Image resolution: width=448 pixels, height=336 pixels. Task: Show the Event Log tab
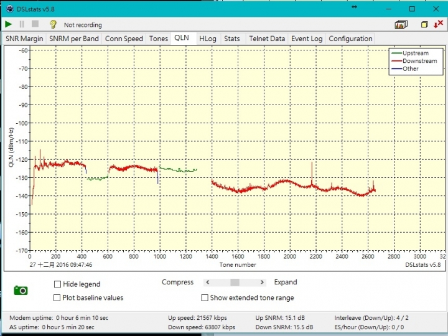(x=307, y=39)
